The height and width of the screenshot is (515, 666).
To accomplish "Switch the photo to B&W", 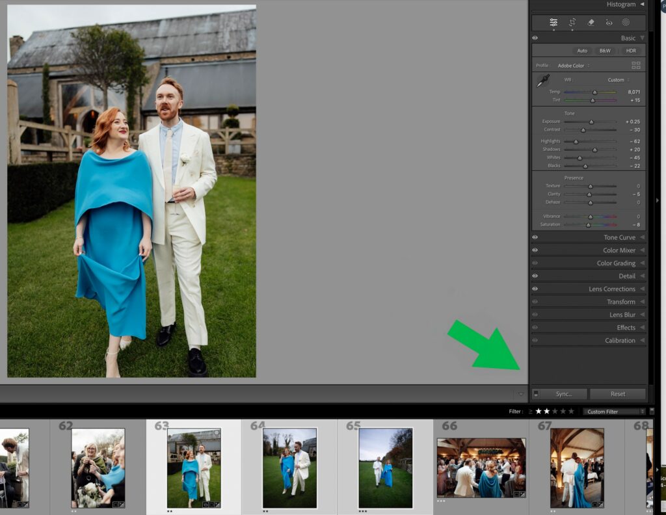I will click(x=604, y=50).
